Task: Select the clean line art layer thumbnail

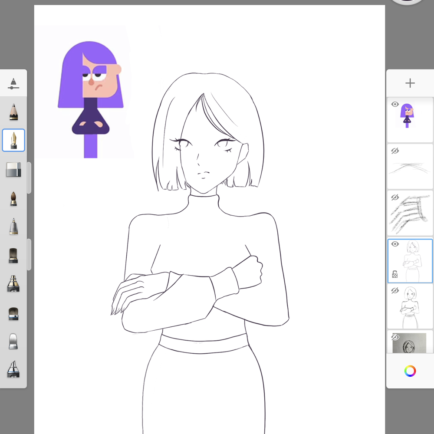Action: pos(410,261)
